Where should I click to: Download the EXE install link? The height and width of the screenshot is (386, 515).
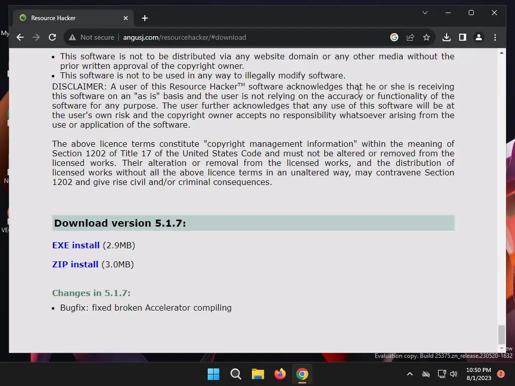tap(76, 245)
